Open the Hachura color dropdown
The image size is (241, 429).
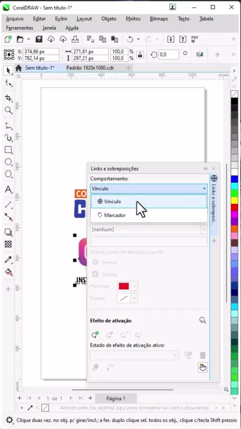[134, 286]
